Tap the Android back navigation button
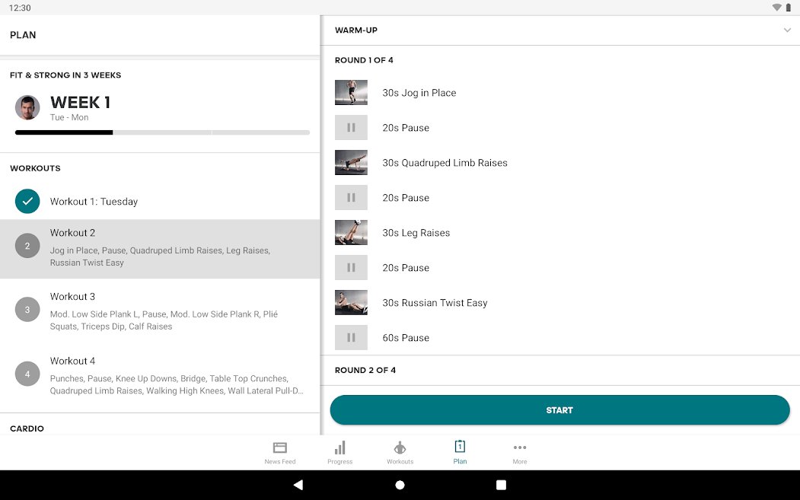800x500 pixels. point(298,485)
